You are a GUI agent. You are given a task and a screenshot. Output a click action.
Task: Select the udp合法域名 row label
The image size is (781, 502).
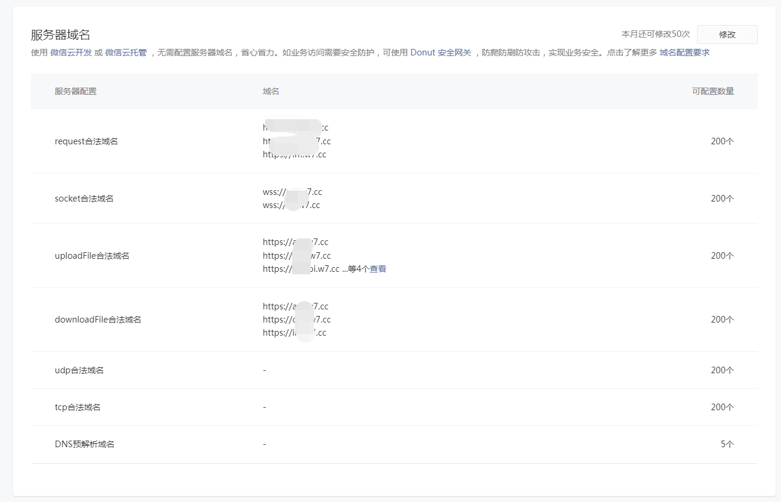79,370
